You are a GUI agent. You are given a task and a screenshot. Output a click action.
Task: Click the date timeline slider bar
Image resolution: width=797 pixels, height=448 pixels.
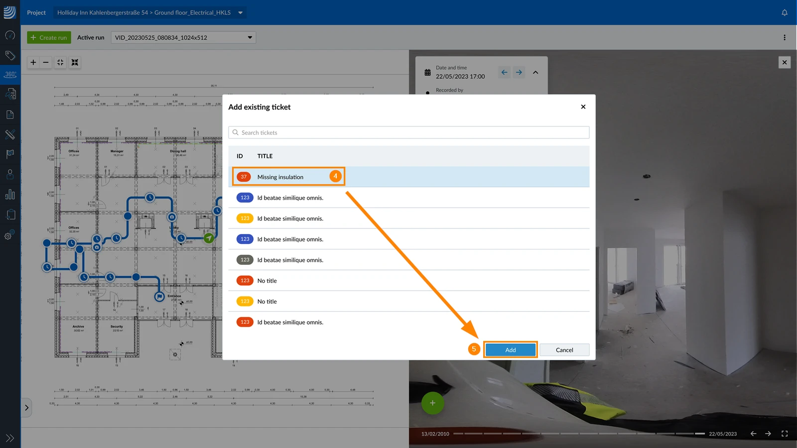579,434
